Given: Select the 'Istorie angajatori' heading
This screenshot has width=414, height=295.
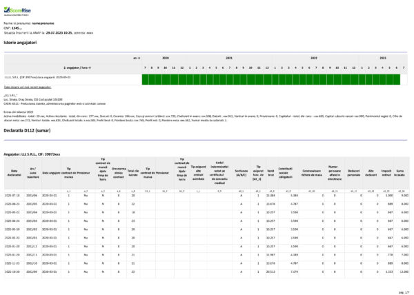Looking at the screenshot, I should (x=20, y=43).
